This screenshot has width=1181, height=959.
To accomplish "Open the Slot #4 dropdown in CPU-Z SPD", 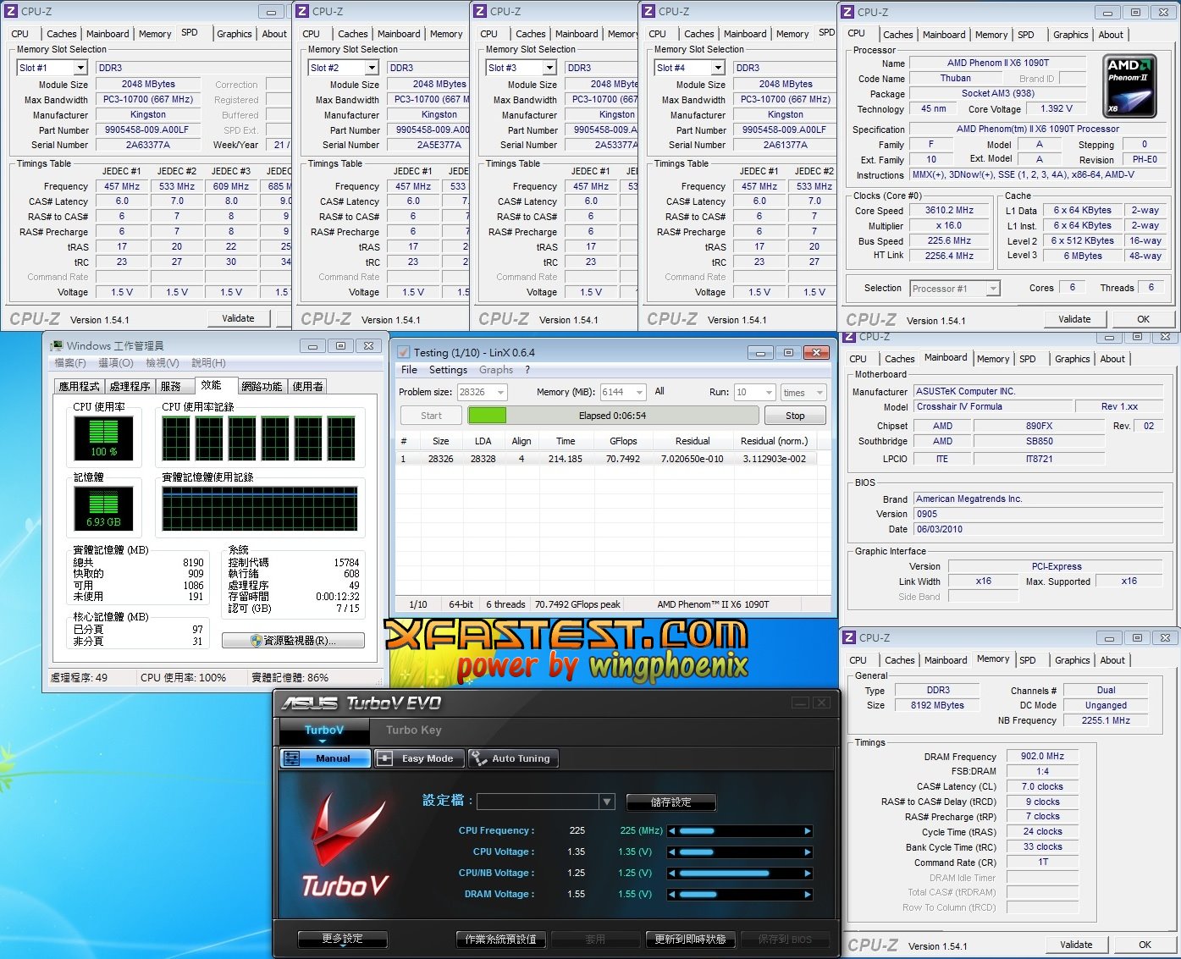I will pyautogui.click(x=717, y=68).
